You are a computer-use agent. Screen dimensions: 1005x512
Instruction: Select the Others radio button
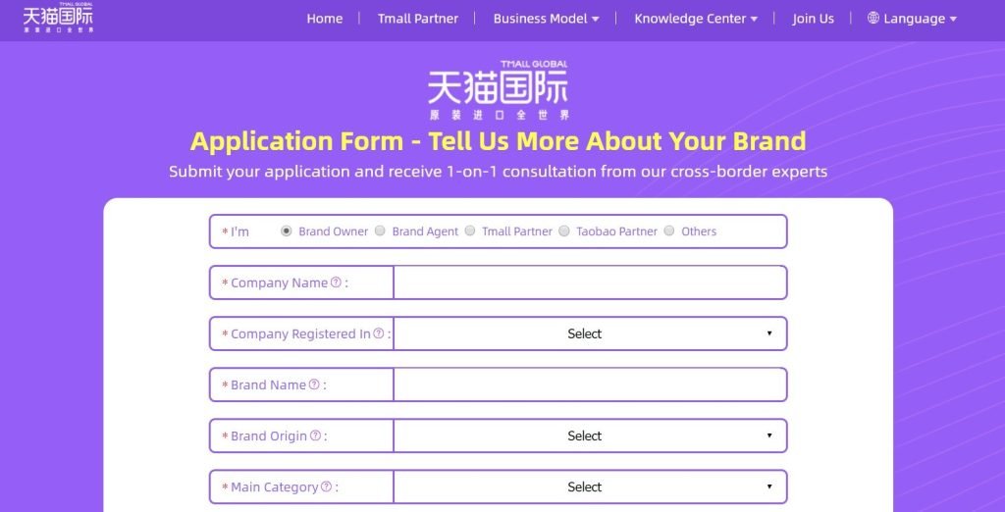pos(669,231)
